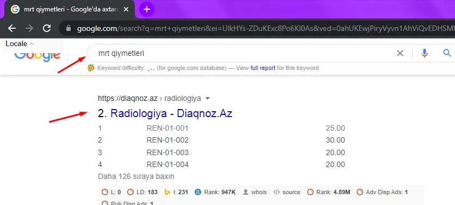Image resolution: width=455 pixels, height=205 pixels.
Task: Click the Rank: 4.89M metric
Action: point(329,192)
